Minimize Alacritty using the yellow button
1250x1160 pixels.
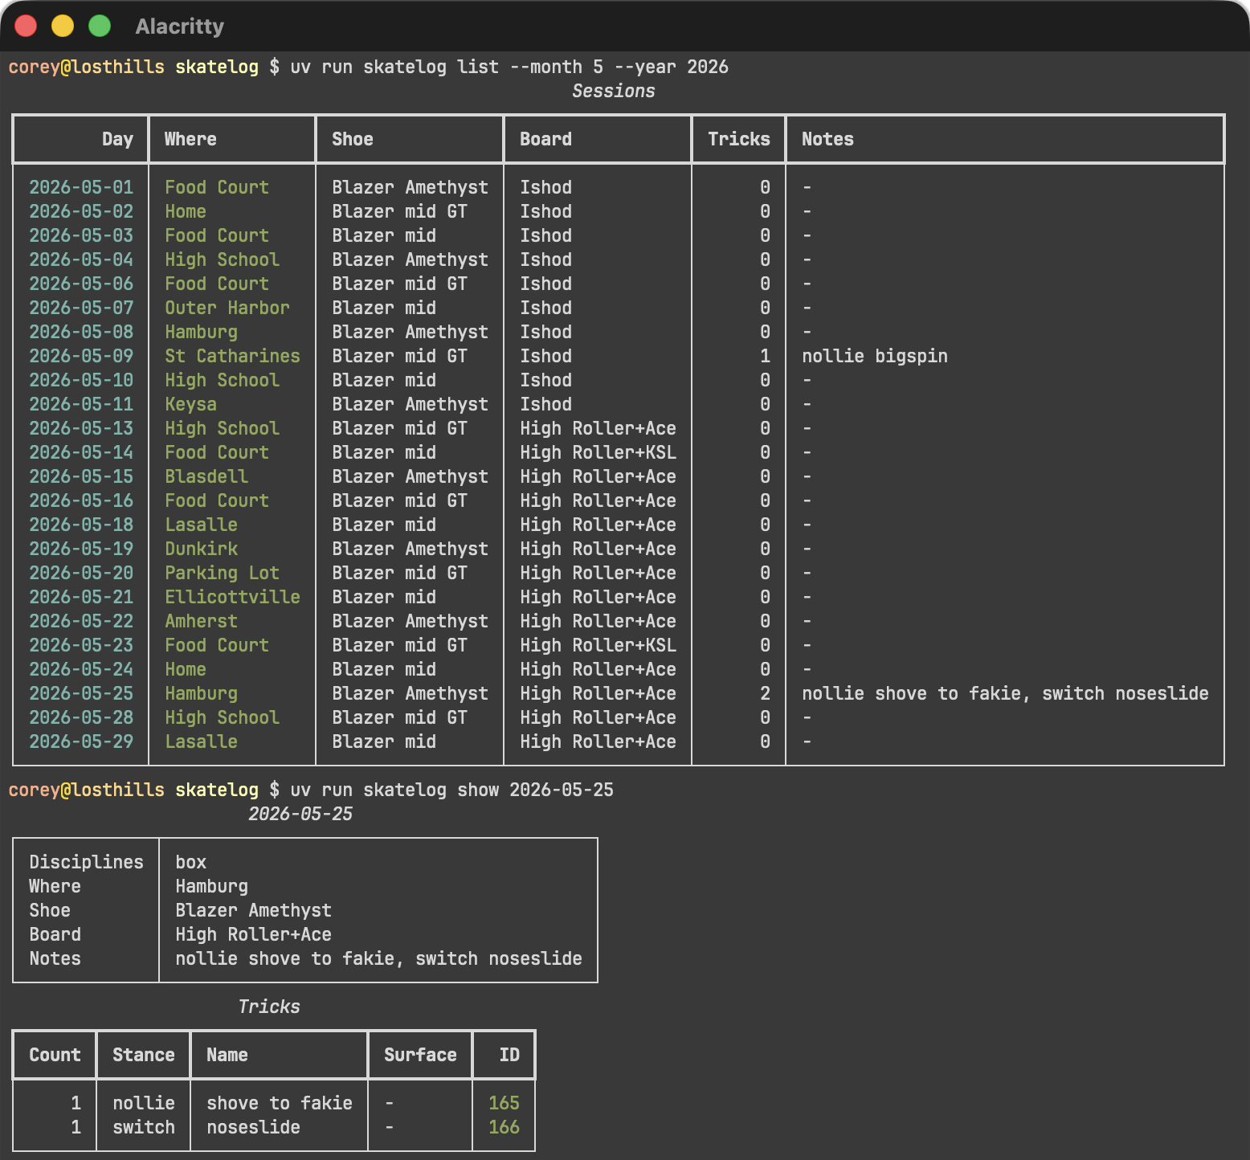(63, 26)
